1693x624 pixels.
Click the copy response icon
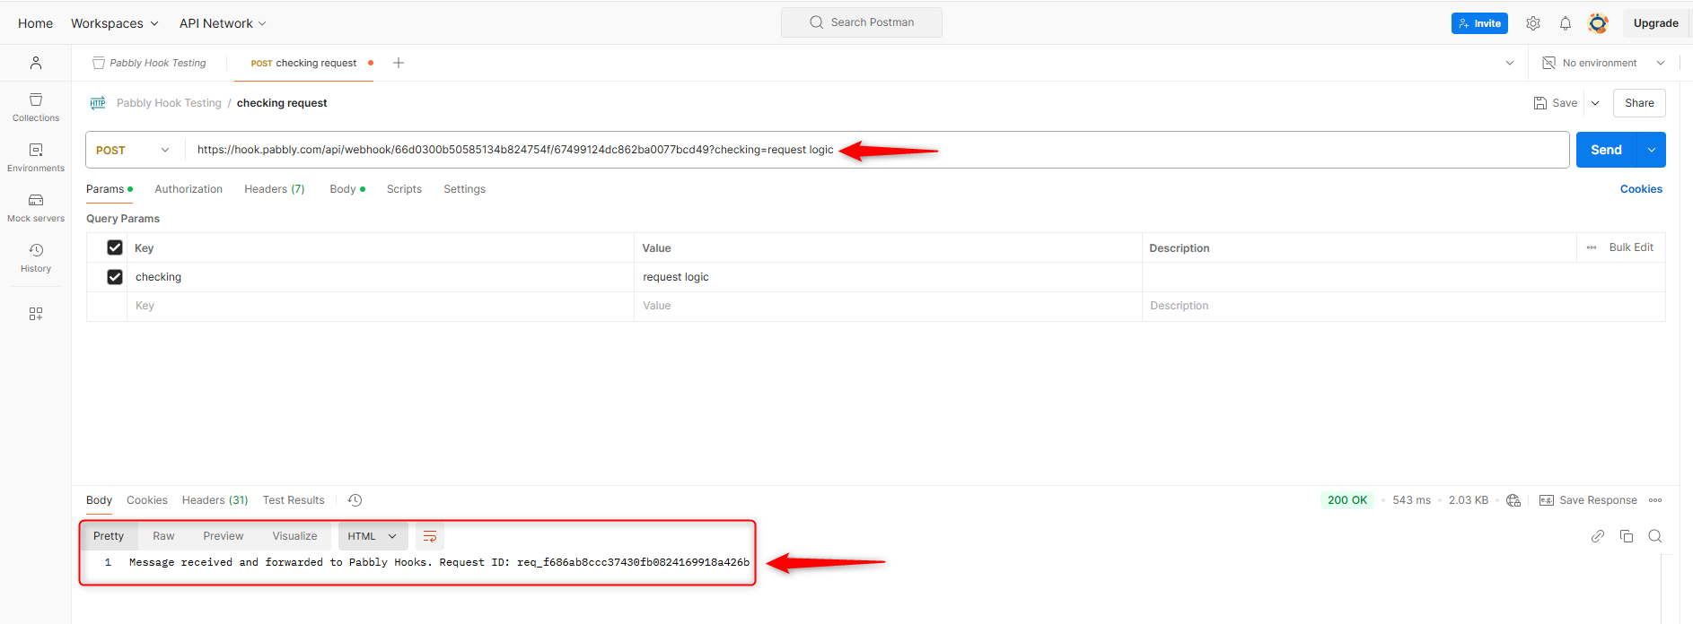[x=1627, y=536]
